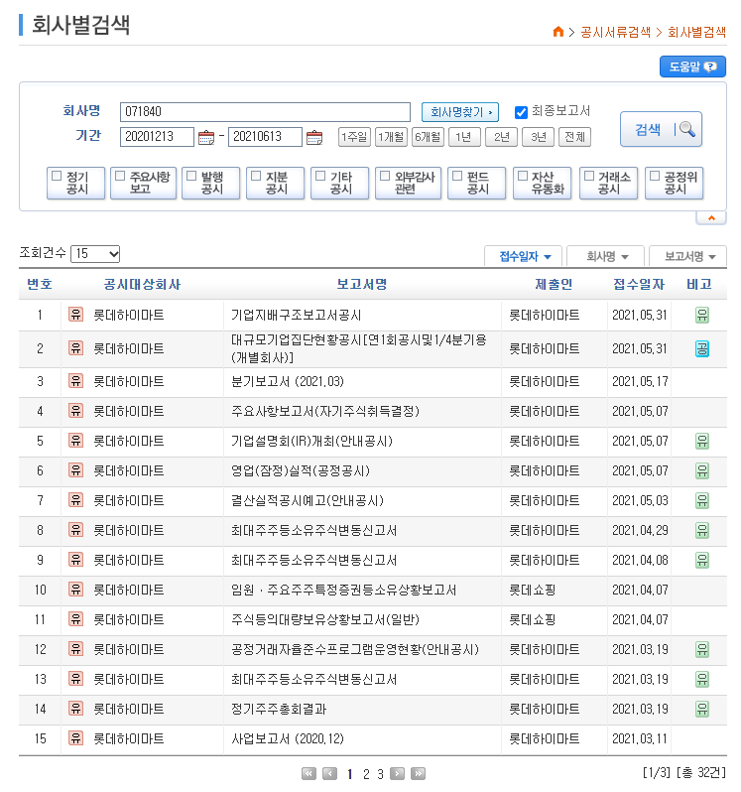This screenshot has height=792, width=741.
Task: Set period to 1개월
Action: 391,137
